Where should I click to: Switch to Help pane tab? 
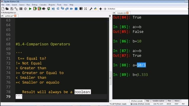(x=147, y=101)
